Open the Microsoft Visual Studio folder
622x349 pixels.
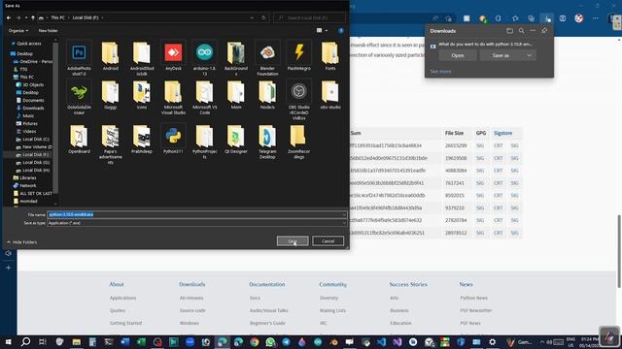tap(173, 98)
